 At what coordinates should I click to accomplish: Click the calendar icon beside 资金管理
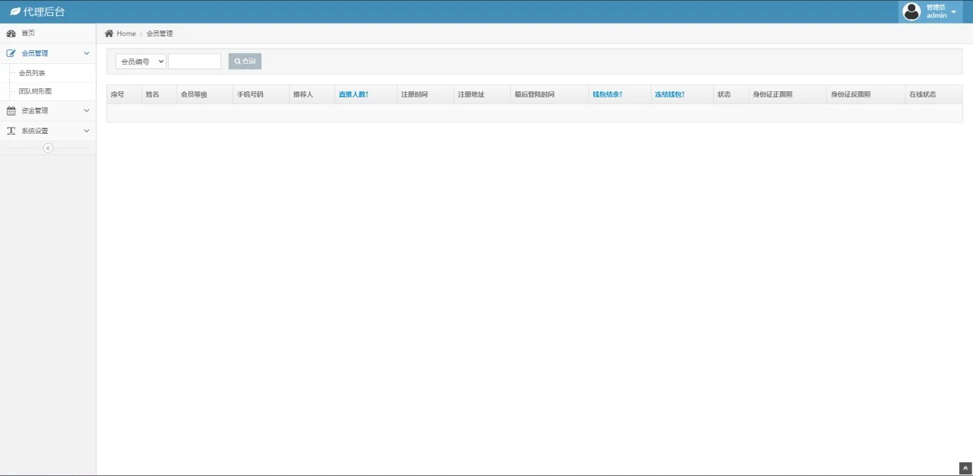tap(11, 111)
